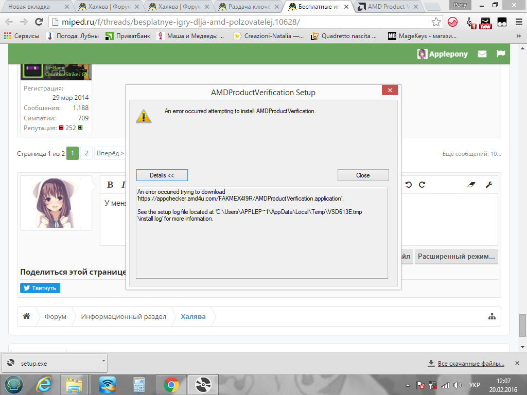The image size is (527, 395).
Task: Open Chrome taskbar icon
Action: click(x=171, y=385)
